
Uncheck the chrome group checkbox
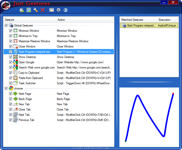6,88
